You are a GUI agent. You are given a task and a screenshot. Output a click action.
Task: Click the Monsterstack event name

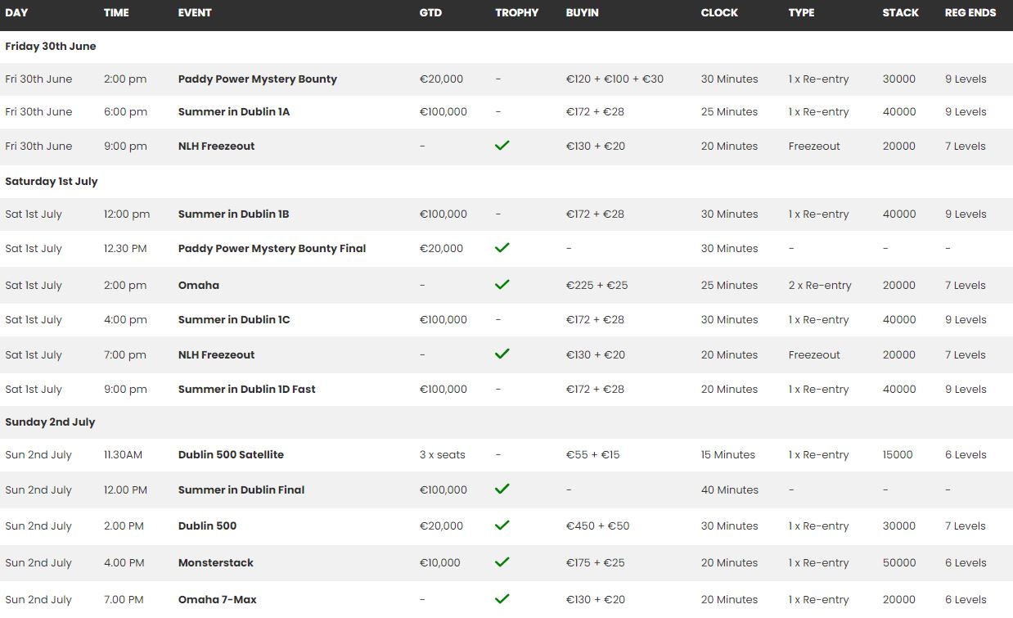point(215,563)
